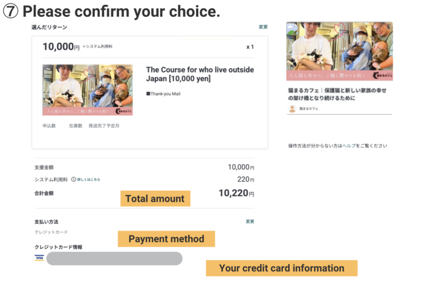Click the masked credit card number field

114,258
